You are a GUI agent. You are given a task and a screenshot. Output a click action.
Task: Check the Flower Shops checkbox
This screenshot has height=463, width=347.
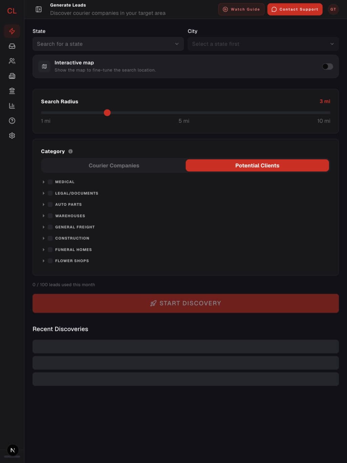[50, 261]
